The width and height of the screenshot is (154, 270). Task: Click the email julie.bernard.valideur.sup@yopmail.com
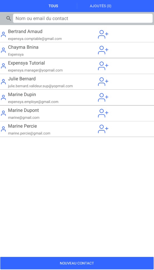coord(40,86)
